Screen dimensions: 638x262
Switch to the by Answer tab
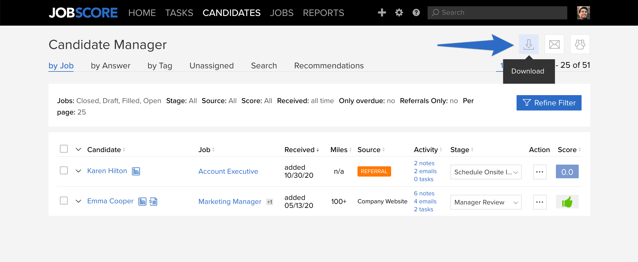111,65
